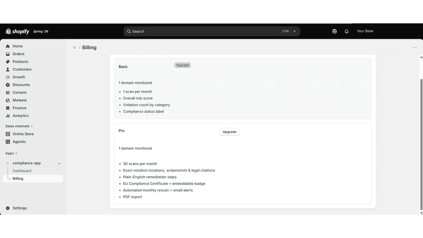Open the compliance-app Dashboard
The height and width of the screenshot is (238, 423).
(22, 171)
